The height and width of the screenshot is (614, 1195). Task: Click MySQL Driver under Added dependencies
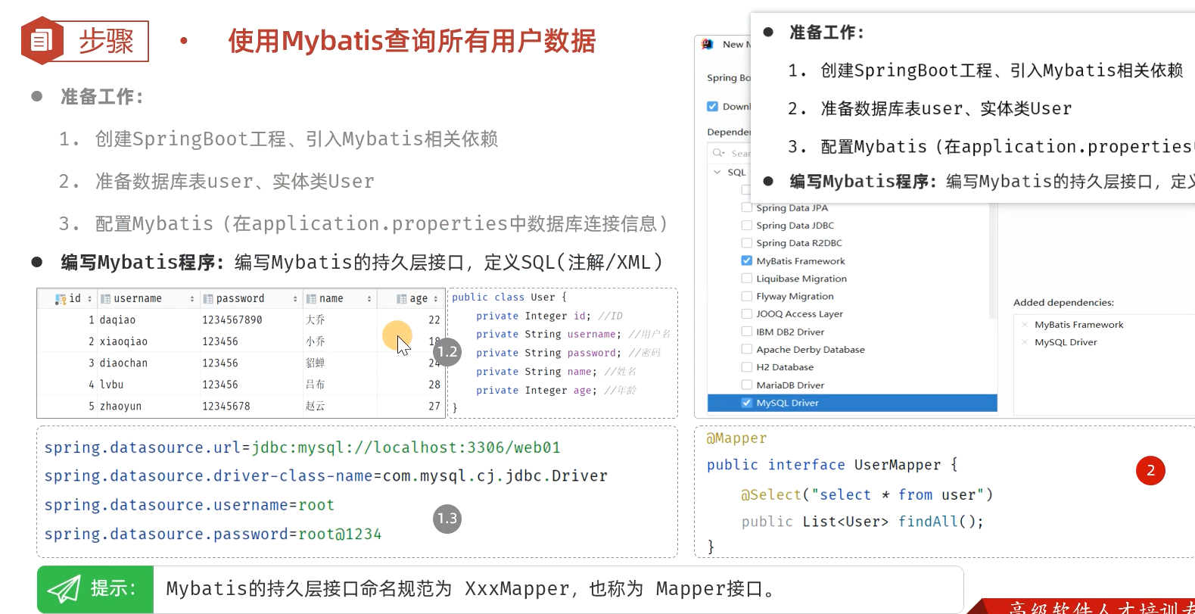click(x=1066, y=342)
